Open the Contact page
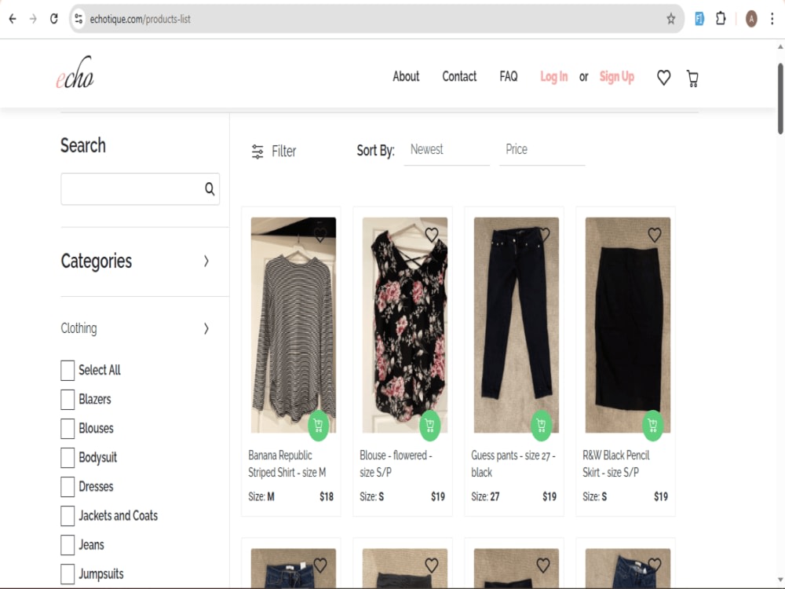Screen dimensions: 785x589 pyautogui.click(x=459, y=77)
